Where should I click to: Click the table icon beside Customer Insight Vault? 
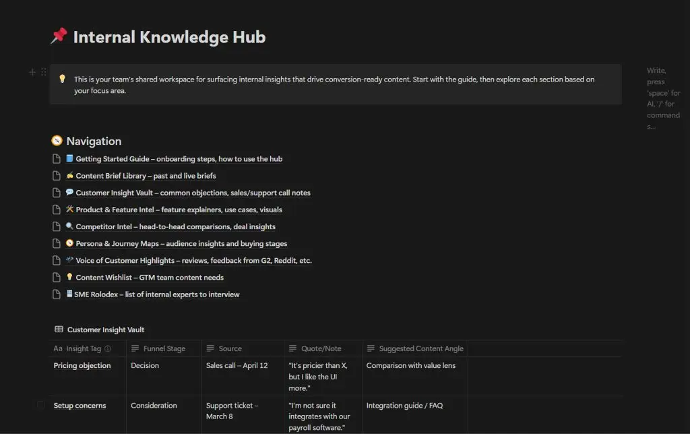click(x=59, y=330)
